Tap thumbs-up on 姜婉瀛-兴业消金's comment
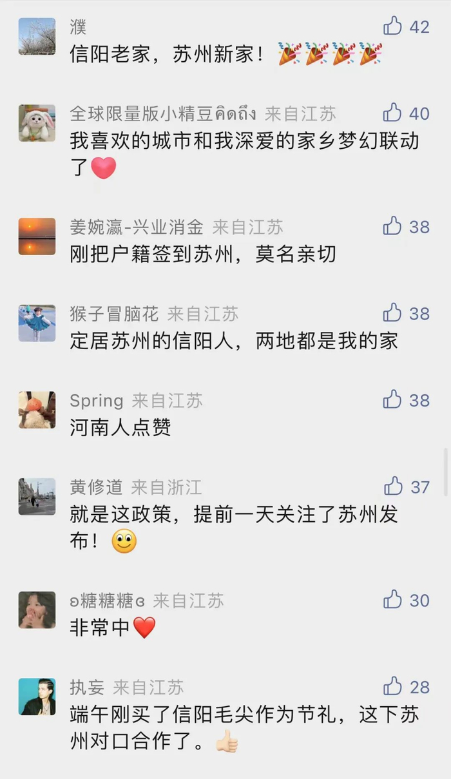The height and width of the screenshot is (779, 451). [x=392, y=226]
